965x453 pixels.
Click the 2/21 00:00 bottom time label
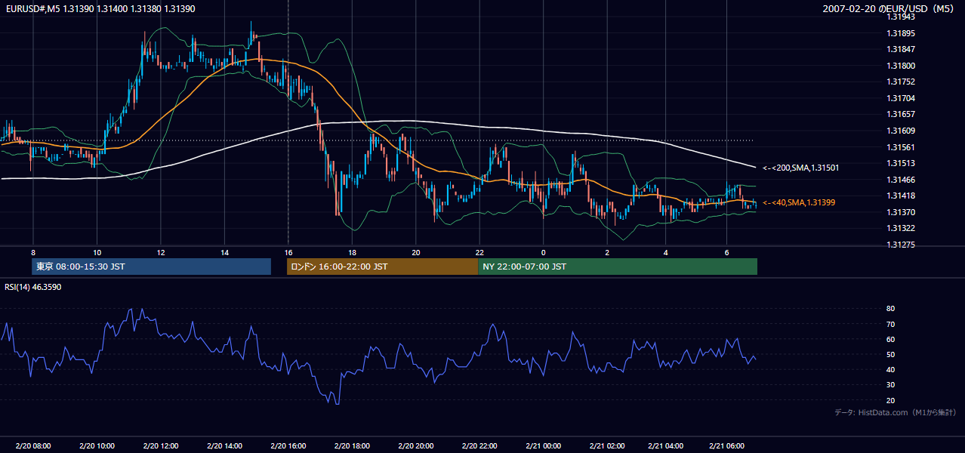pyautogui.click(x=543, y=446)
